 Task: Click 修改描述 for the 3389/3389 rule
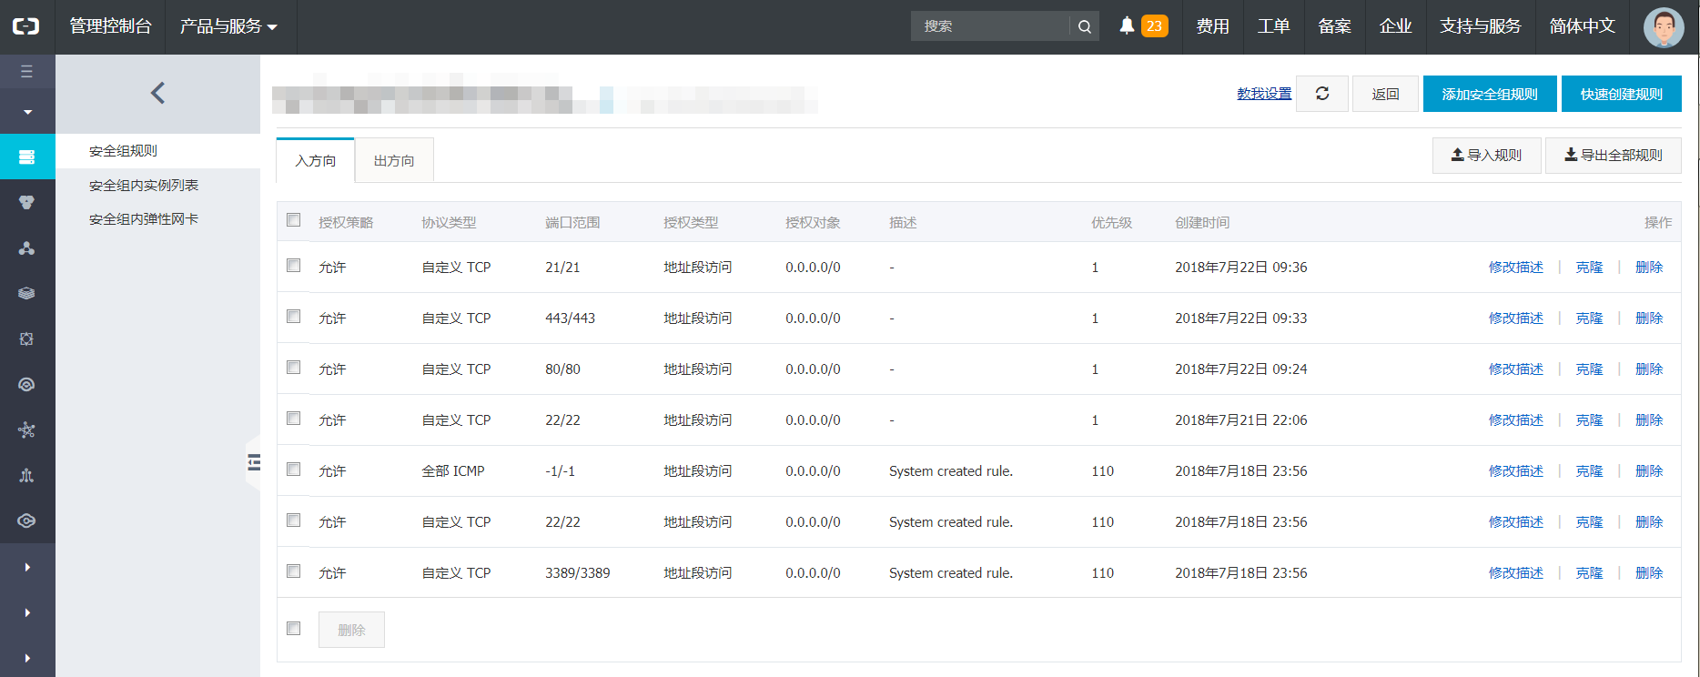click(1516, 572)
